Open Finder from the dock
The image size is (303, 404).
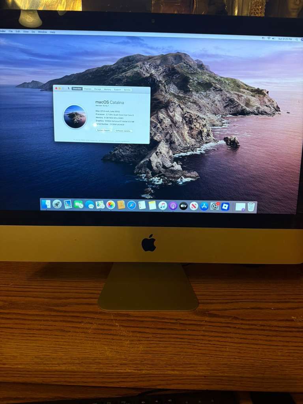coord(46,204)
